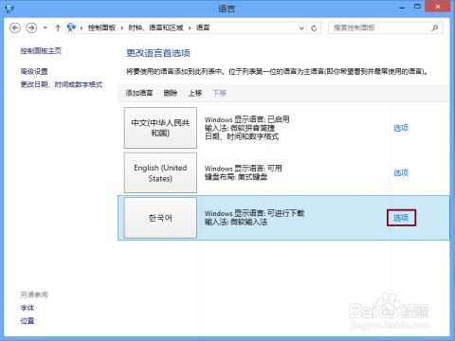Select the 中文(中华人民共和国) language tile
Image resolution: width=455 pixels, height=341 pixels.
tap(160, 128)
